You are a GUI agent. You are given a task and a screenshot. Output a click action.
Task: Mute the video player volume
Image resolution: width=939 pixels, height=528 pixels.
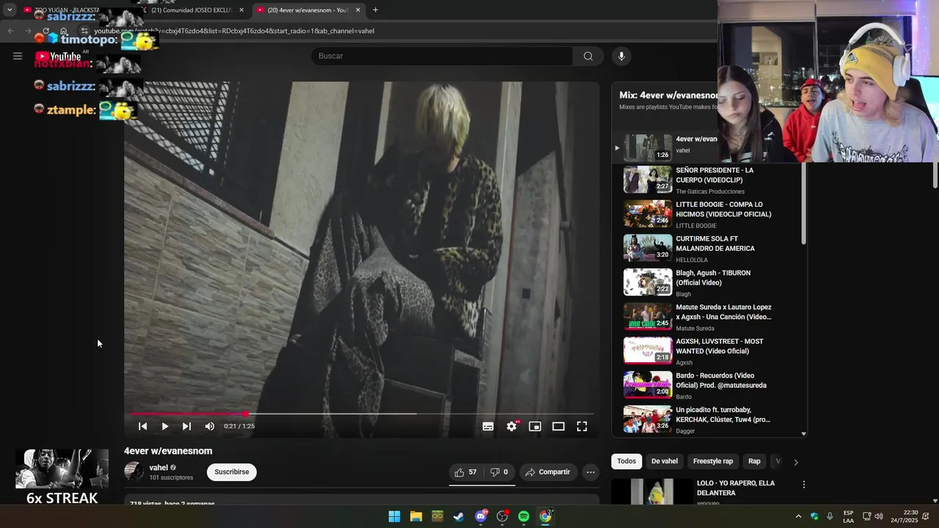[210, 426]
